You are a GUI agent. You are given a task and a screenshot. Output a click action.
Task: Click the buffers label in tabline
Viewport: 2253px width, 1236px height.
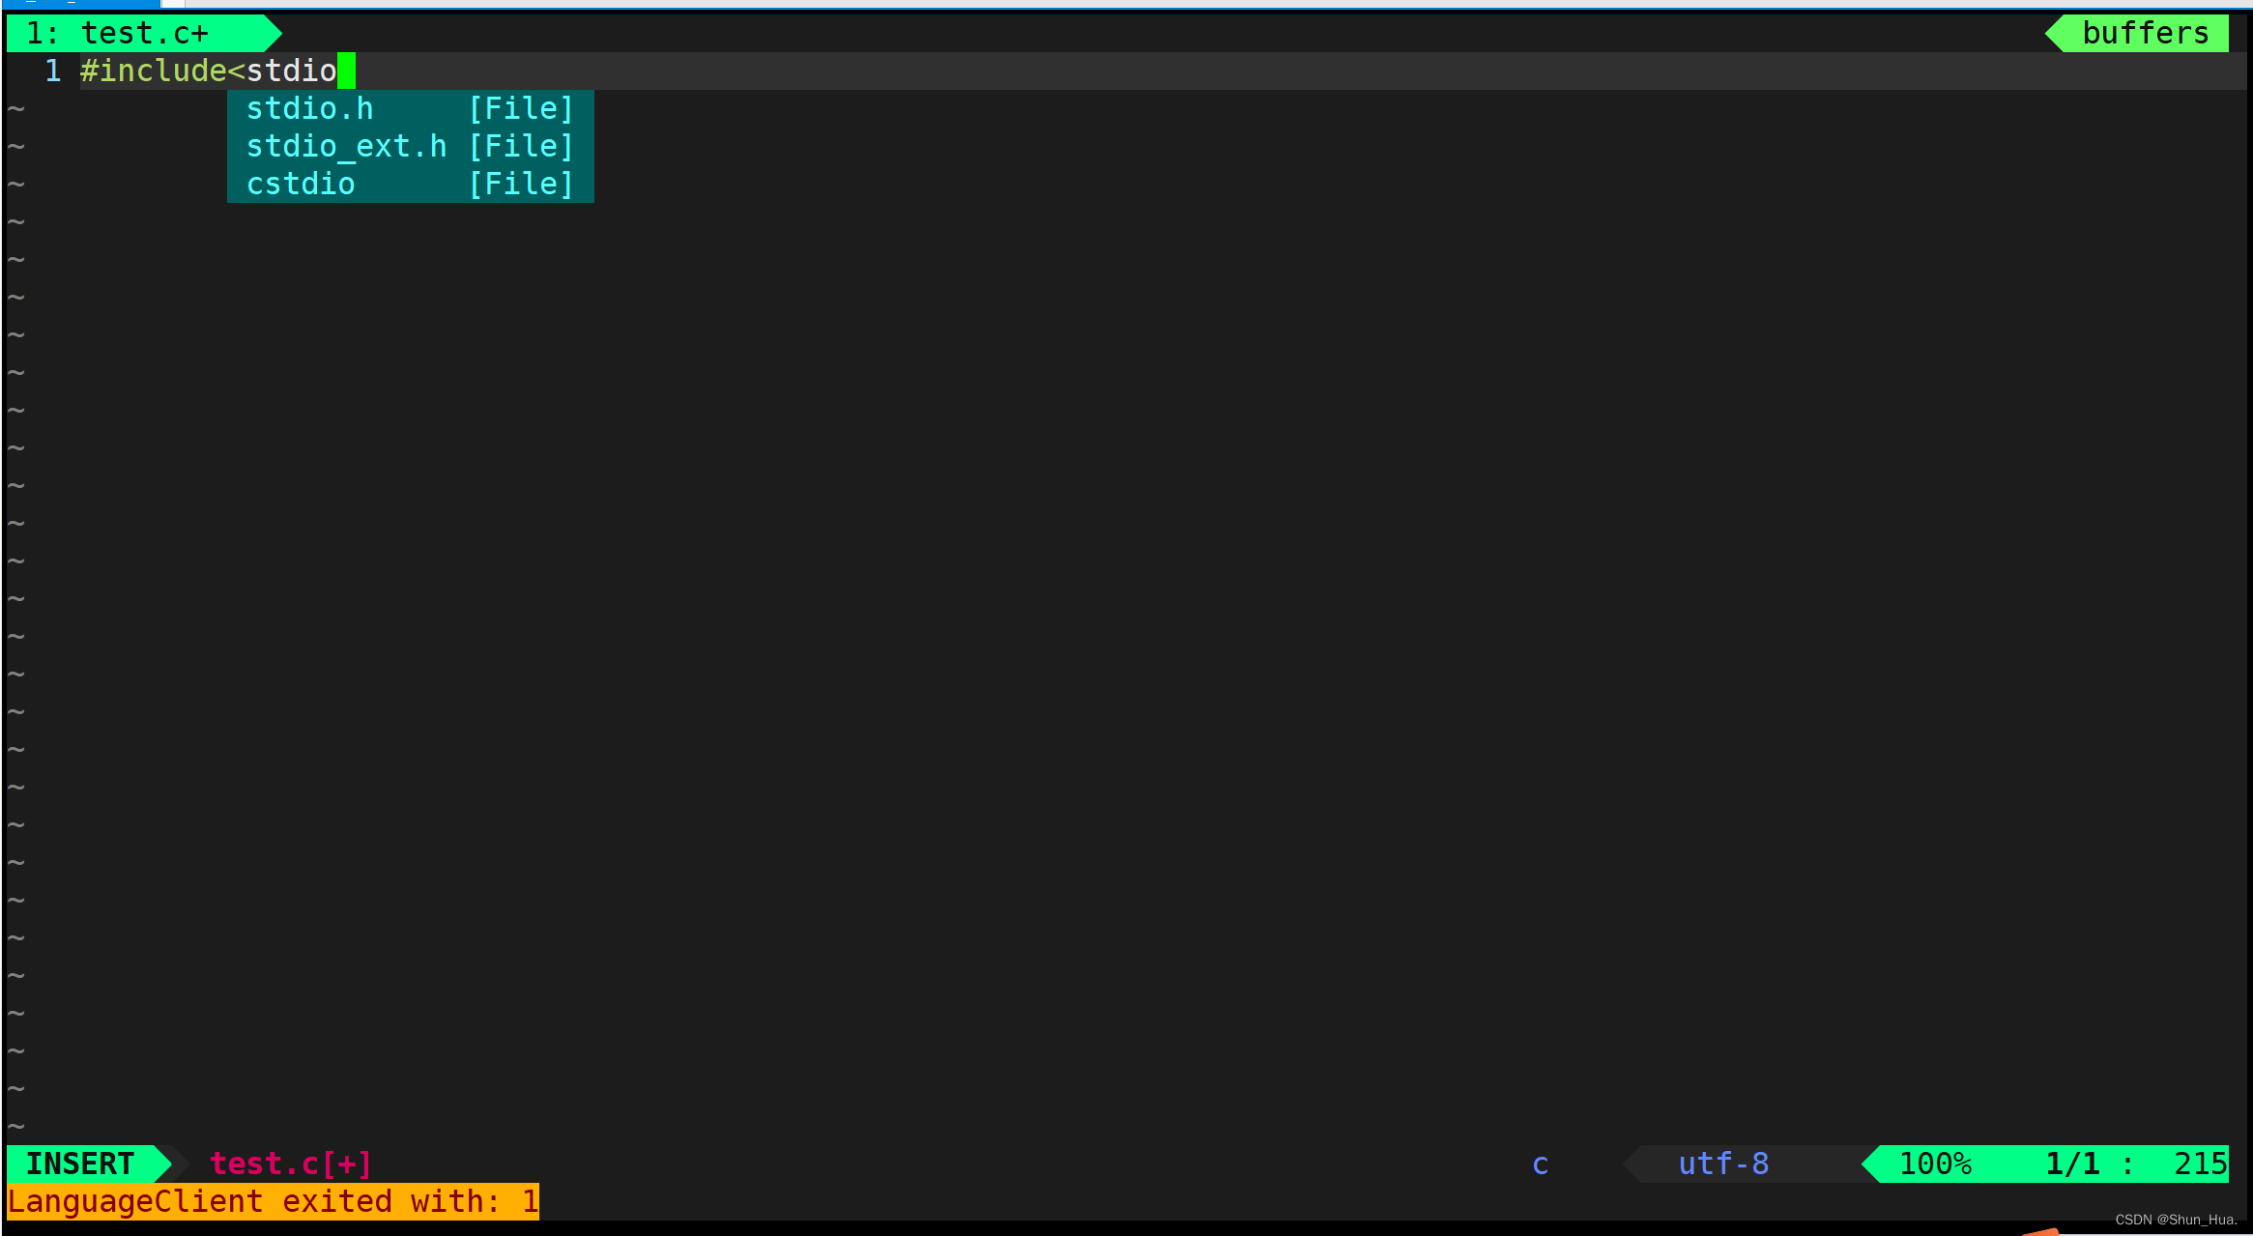[2145, 34]
